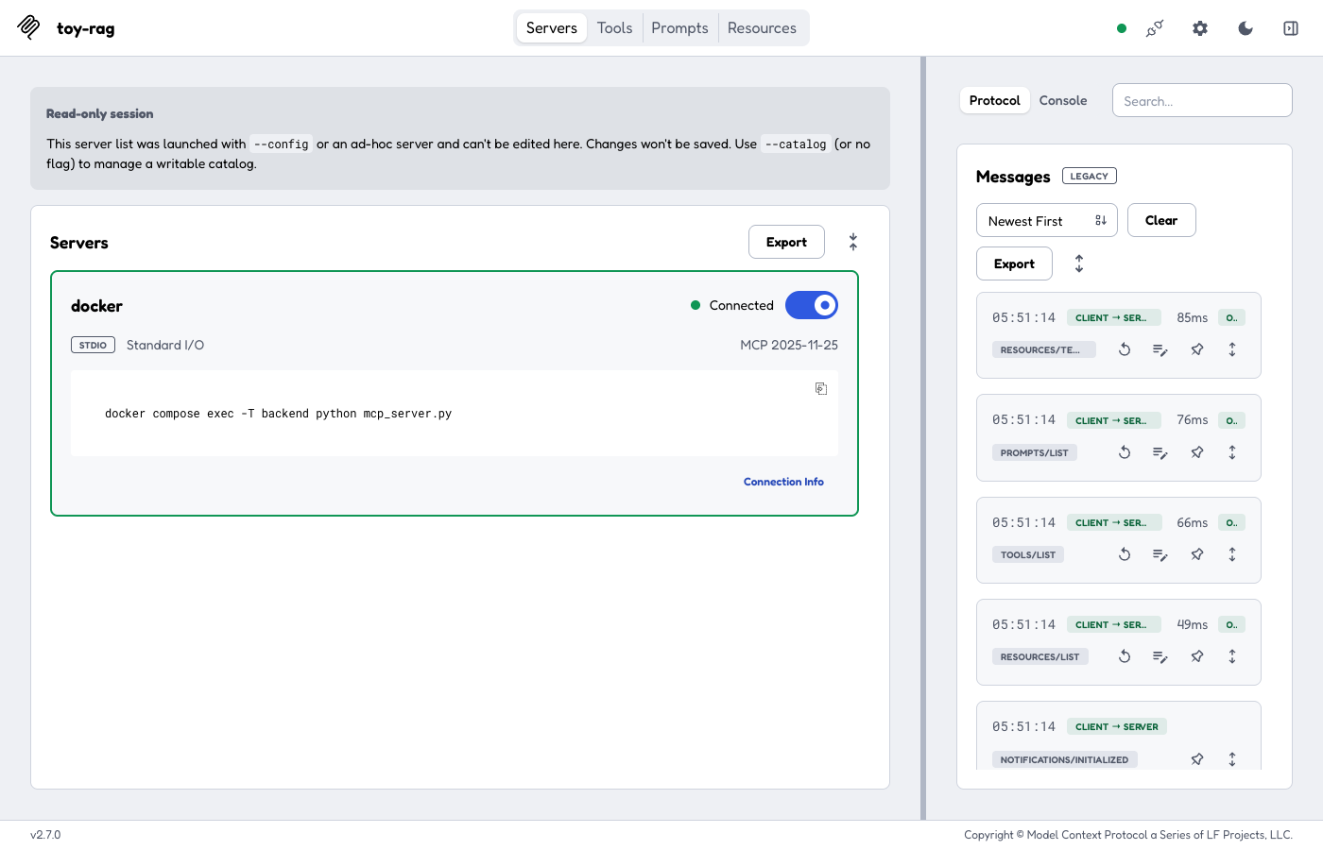Open the Newest First sort dropdown

(x=1047, y=220)
